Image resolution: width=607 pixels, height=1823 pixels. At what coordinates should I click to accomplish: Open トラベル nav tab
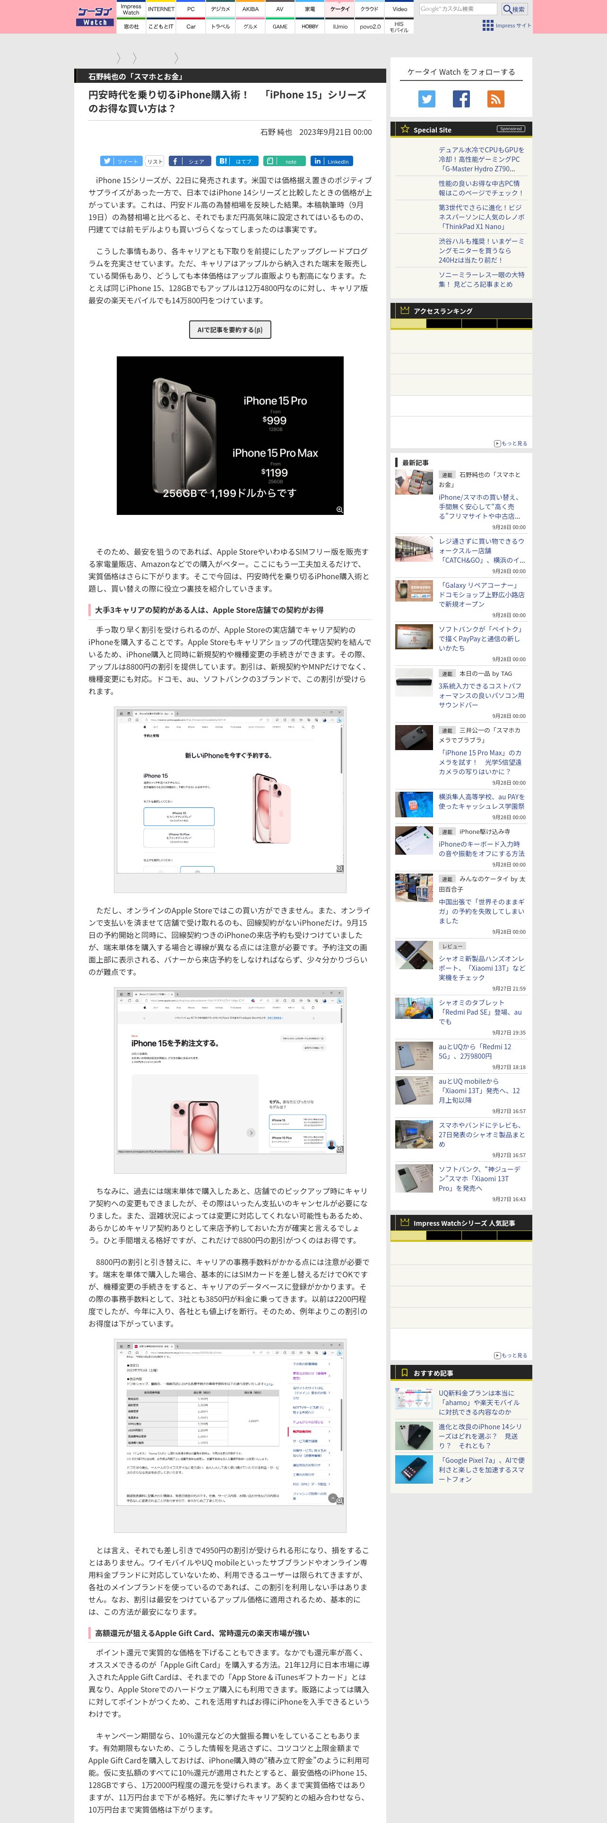(x=220, y=26)
